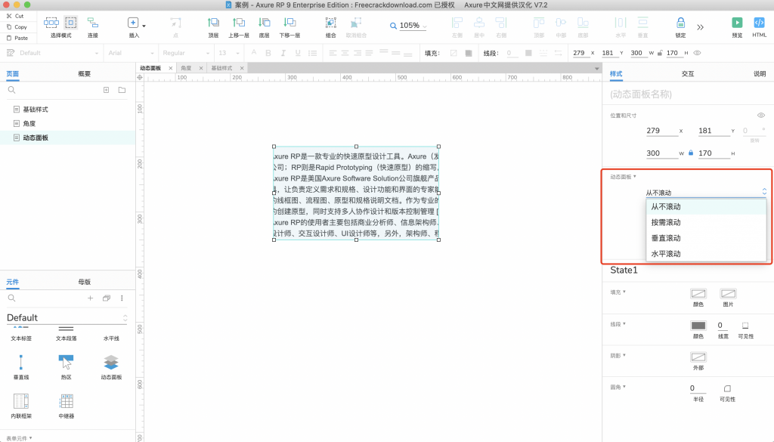Select the 基础样式 page in tree

(x=36, y=110)
